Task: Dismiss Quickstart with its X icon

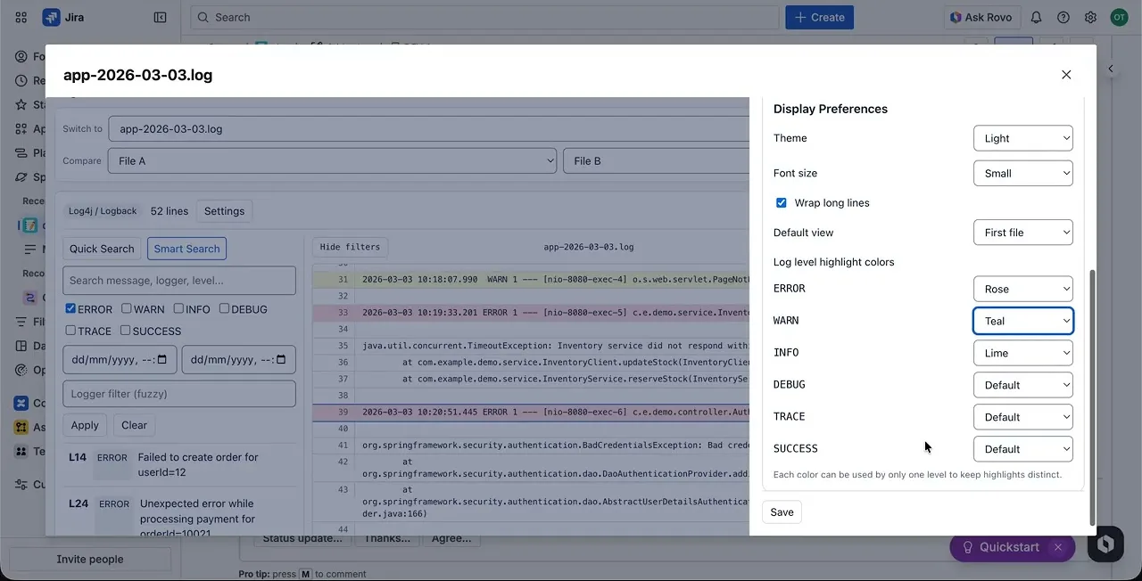Action: (1058, 547)
